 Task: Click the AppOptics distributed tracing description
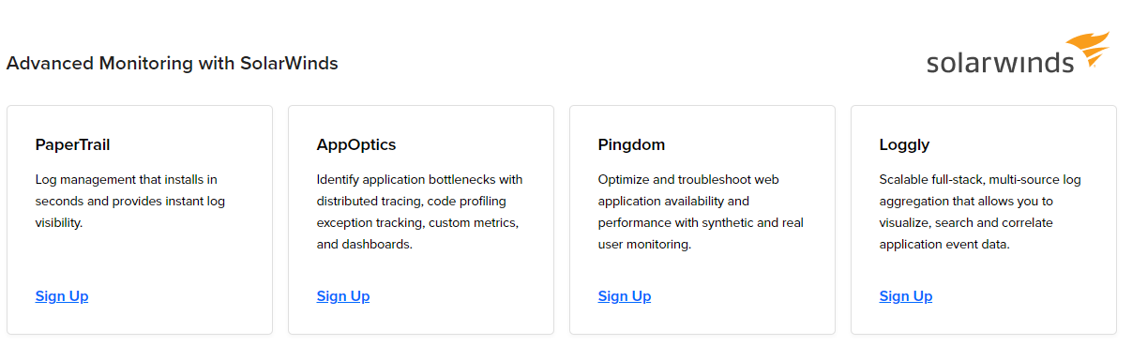click(420, 212)
